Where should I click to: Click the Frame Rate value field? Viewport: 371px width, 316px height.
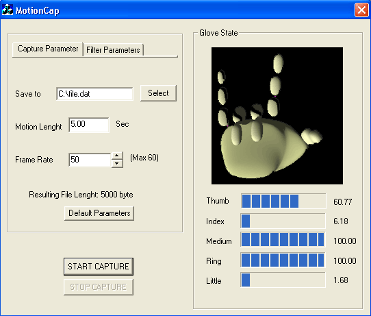90,160
